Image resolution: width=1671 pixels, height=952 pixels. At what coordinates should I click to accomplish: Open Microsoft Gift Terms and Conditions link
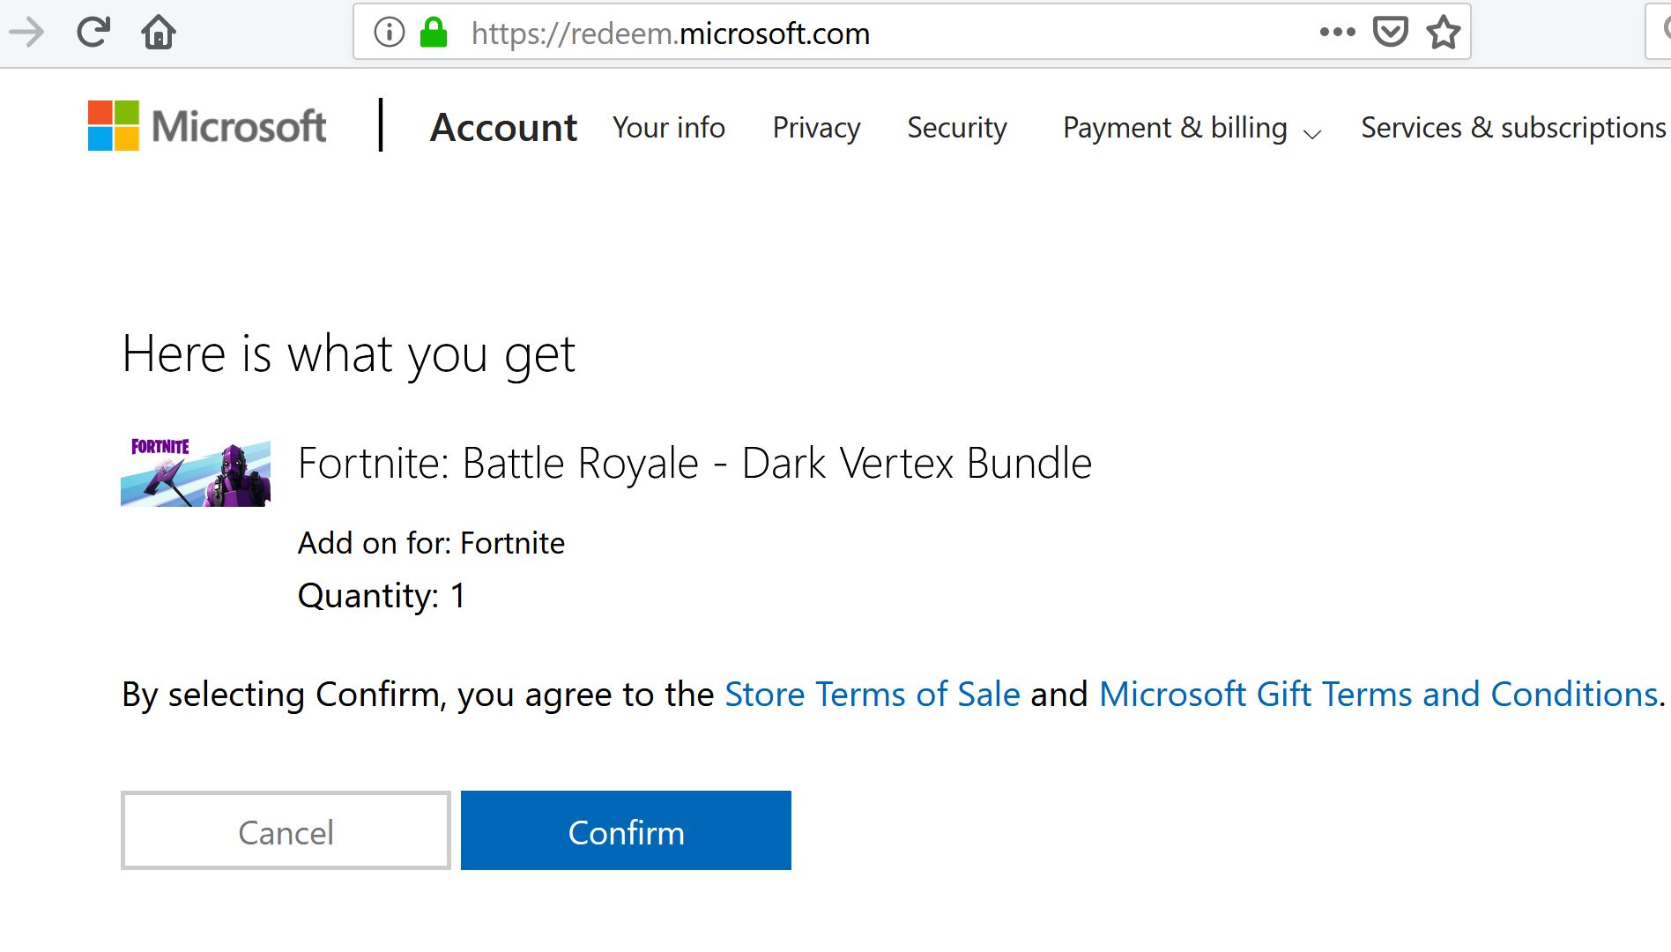[1379, 695]
